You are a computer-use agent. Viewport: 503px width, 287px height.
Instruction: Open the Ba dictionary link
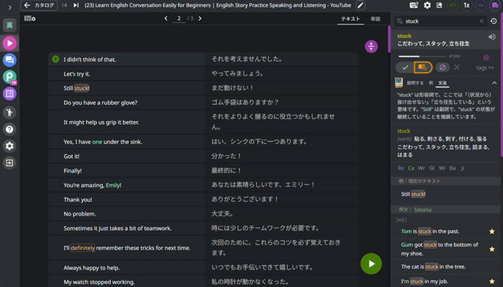point(452,168)
